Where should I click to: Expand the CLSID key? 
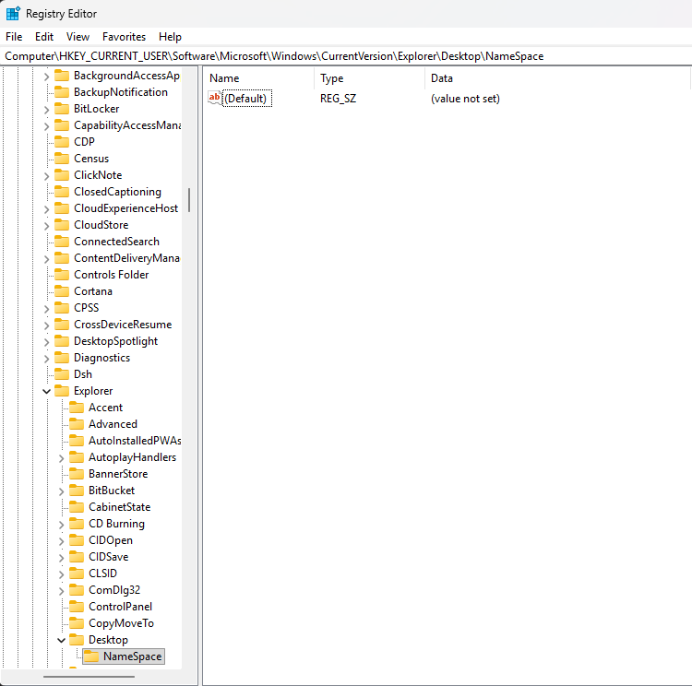pos(61,574)
